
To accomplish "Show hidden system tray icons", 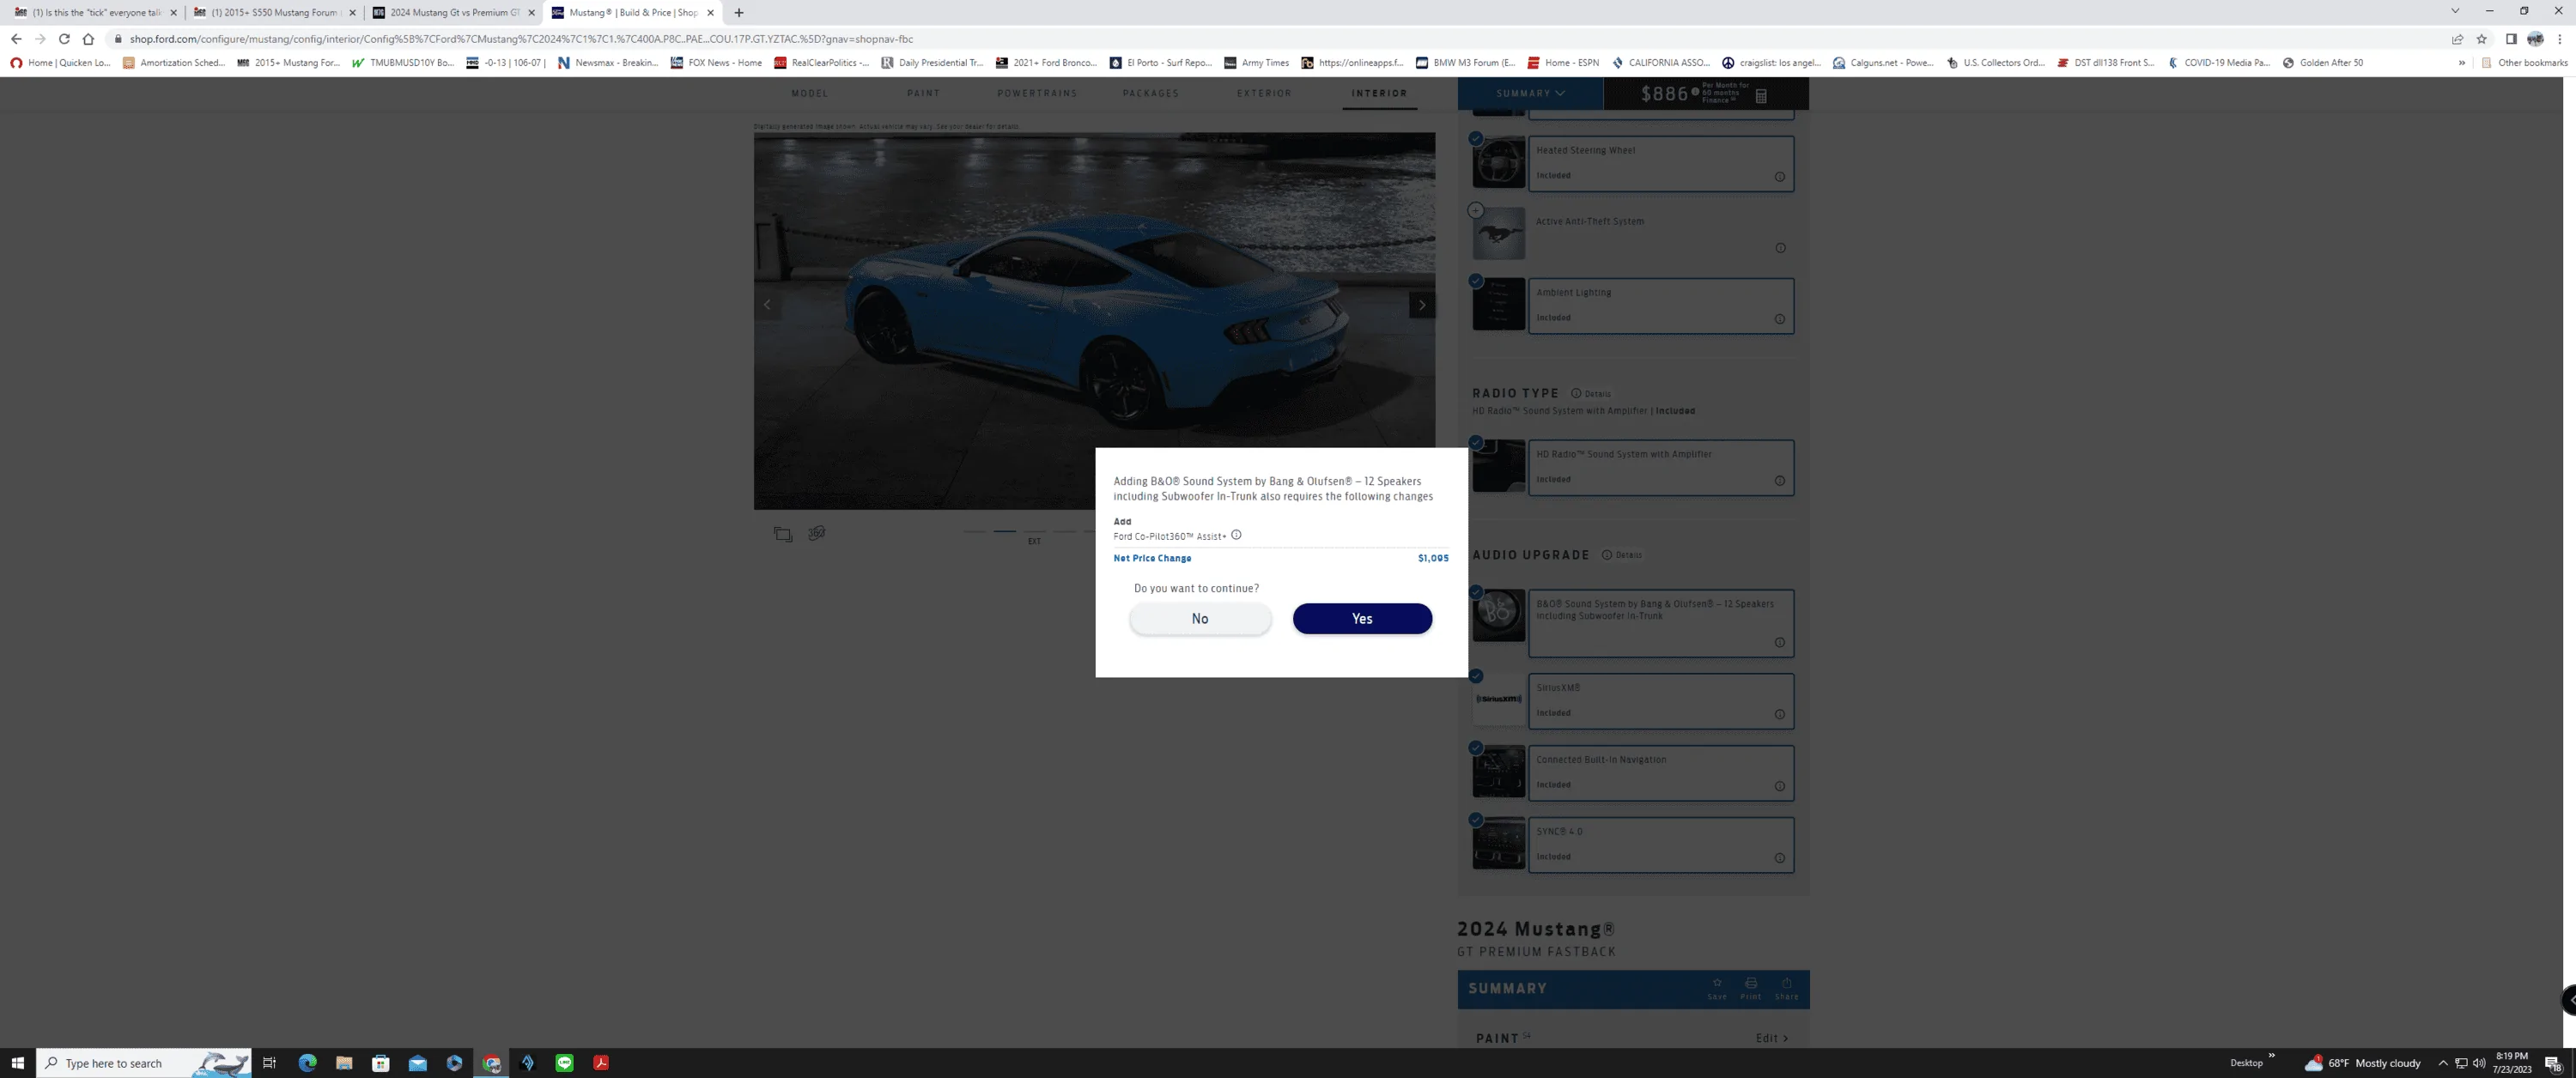I will point(2443,1063).
